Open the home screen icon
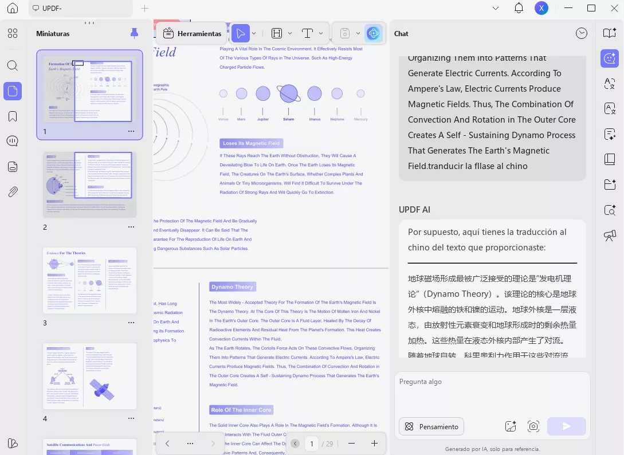Viewport: 624px width, 455px height. [x=13, y=8]
